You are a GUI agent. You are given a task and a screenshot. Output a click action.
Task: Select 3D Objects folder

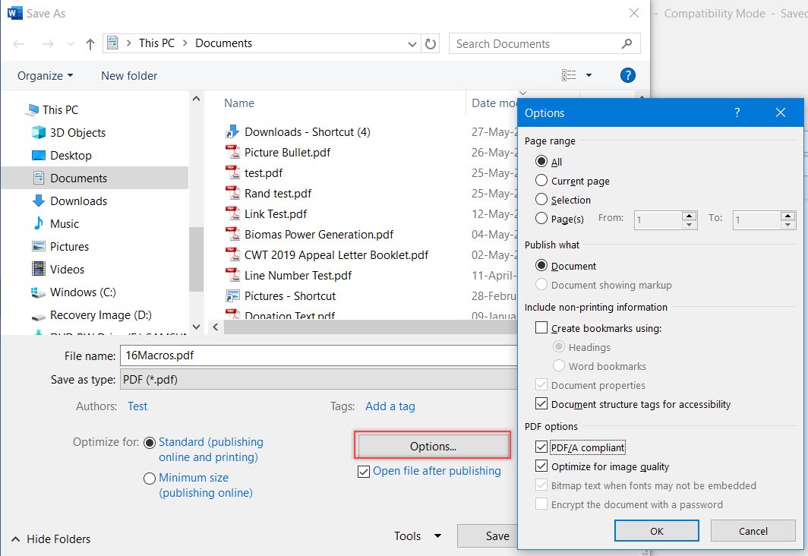77,132
